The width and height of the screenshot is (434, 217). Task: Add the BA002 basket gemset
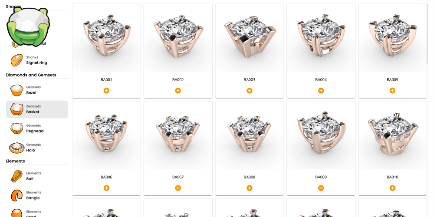point(178,91)
